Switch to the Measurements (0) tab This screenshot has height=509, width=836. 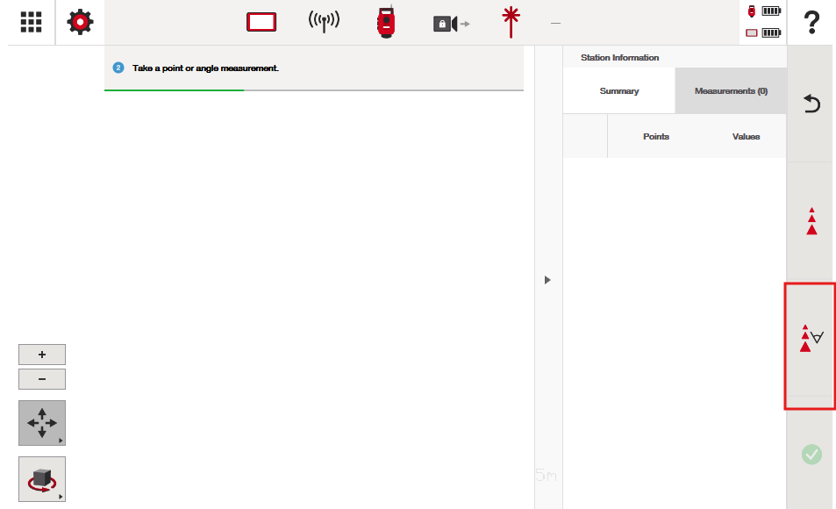(x=731, y=91)
